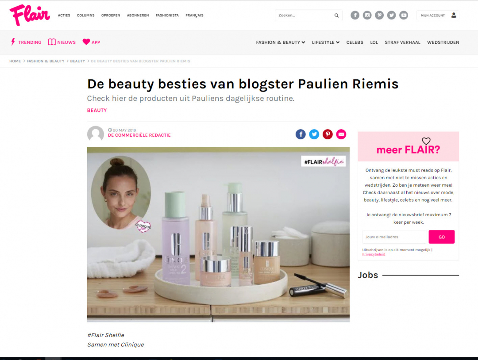Open the Privacybeleid link
Image resolution: width=478 pixels, height=360 pixels.
(x=374, y=254)
